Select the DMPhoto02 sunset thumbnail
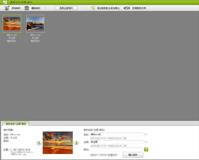This screenshot has width=199, height=160. (x=12, y=24)
